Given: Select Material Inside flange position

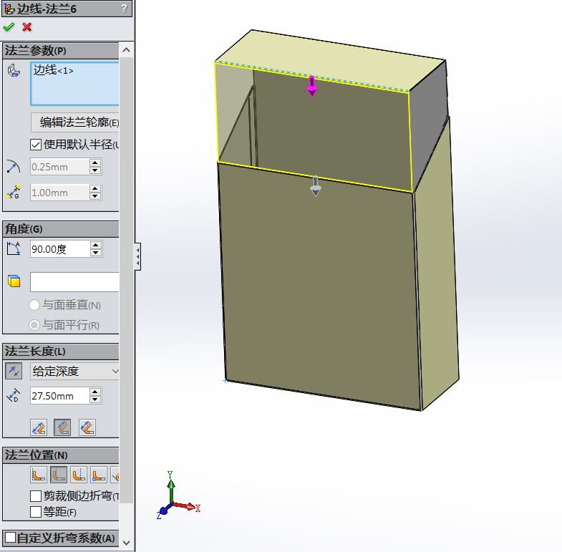Looking at the screenshot, I should (39, 475).
